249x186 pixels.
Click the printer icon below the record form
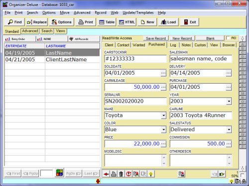click(114, 174)
